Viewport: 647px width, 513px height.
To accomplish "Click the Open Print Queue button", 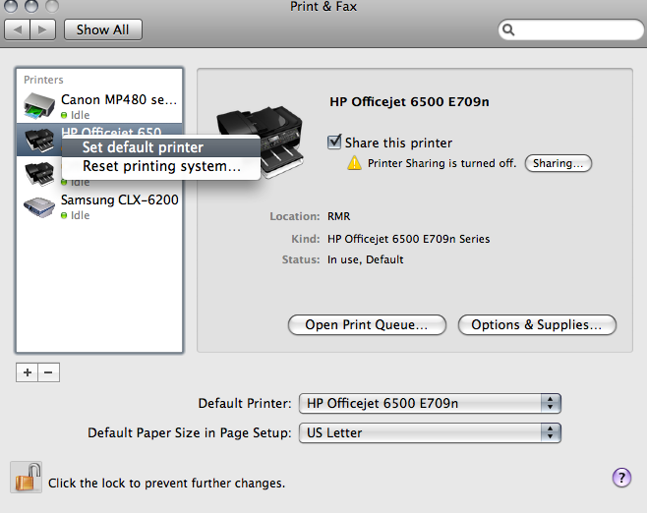I will pyautogui.click(x=367, y=324).
